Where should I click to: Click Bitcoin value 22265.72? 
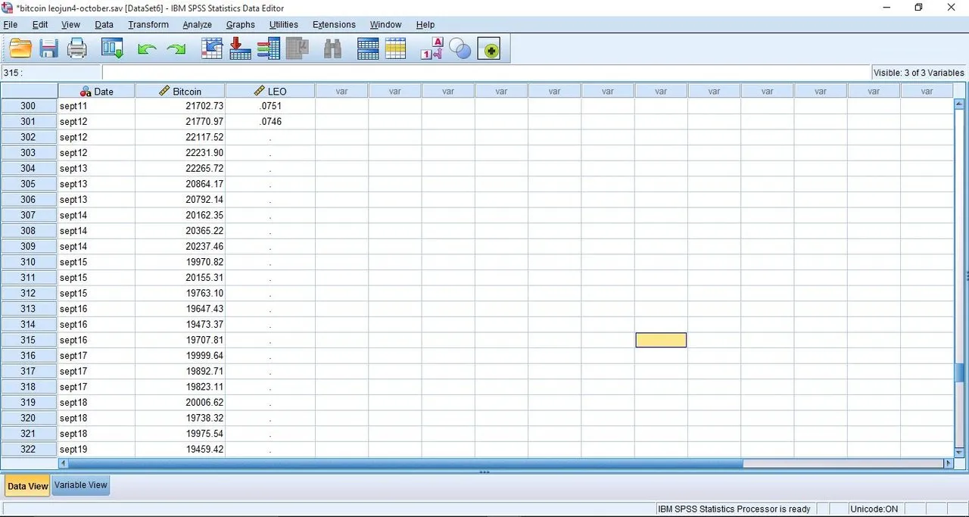pyautogui.click(x=180, y=168)
